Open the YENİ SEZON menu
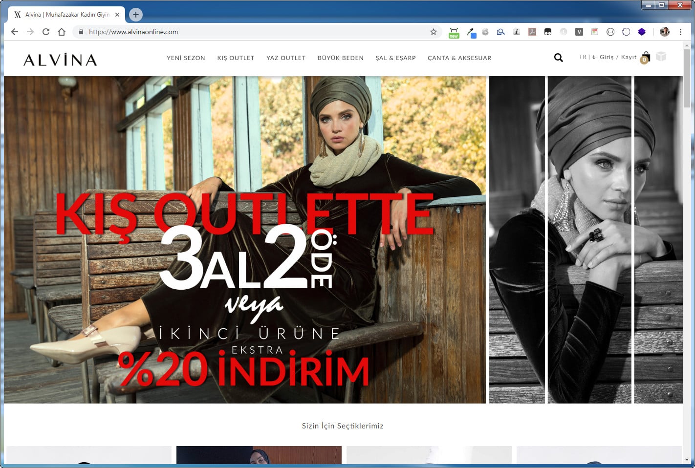This screenshot has height=468, width=695. click(186, 58)
